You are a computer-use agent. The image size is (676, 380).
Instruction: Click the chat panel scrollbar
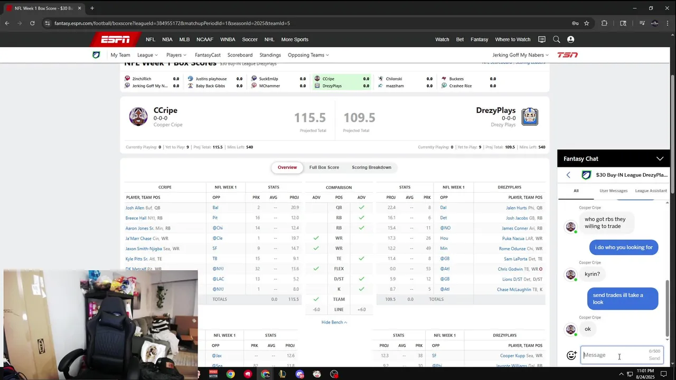click(x=668, y=309)
